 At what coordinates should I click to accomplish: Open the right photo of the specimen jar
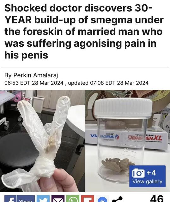(128, 141)
